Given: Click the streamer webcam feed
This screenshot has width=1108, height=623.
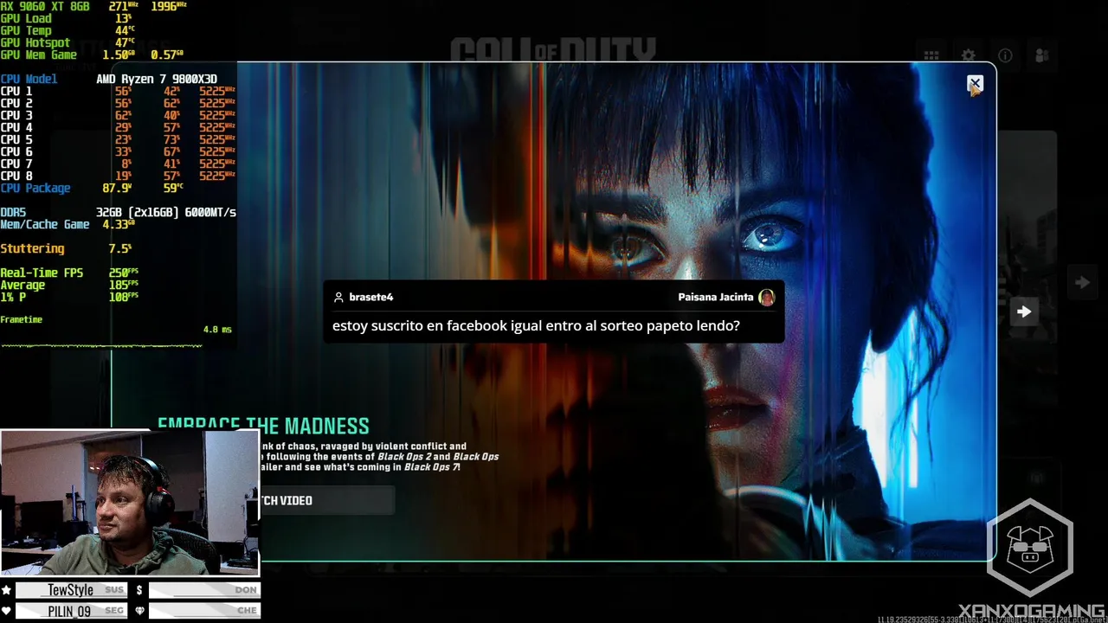Looking at the screenshot, I should [130, 503].
